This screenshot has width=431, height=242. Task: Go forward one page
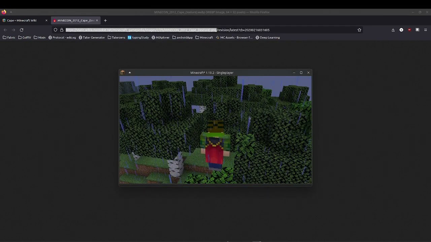13,30
